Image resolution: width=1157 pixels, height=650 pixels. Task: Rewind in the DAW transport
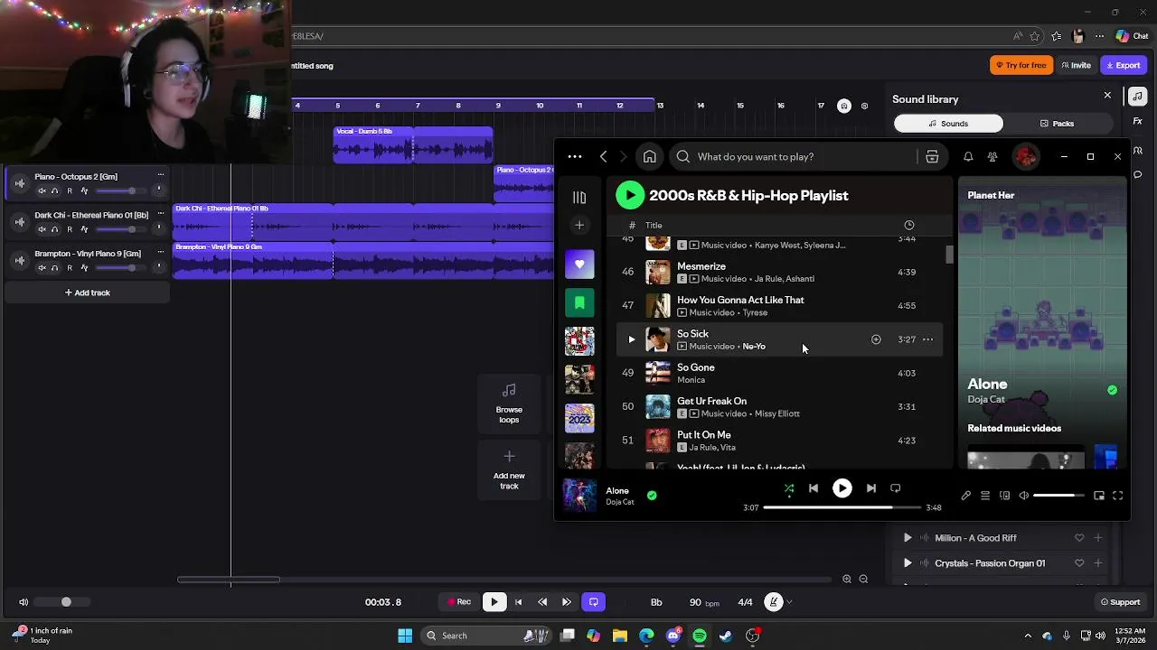542,602
